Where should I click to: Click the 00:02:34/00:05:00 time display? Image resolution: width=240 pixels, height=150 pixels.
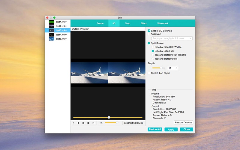click(133, 123)
